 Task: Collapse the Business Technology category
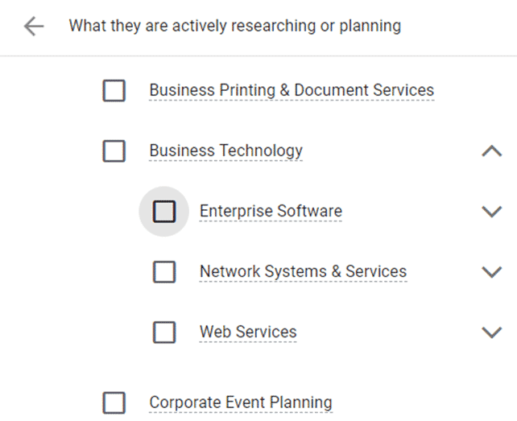[491, 151]
